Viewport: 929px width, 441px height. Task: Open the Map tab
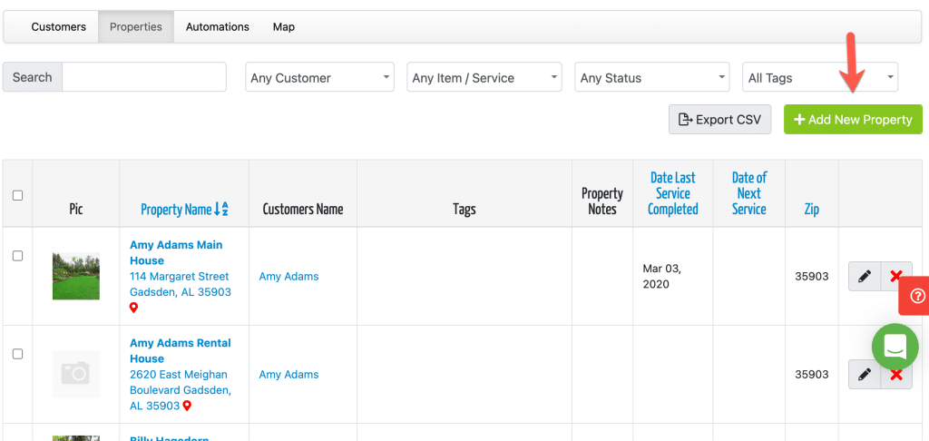(284, 26)
